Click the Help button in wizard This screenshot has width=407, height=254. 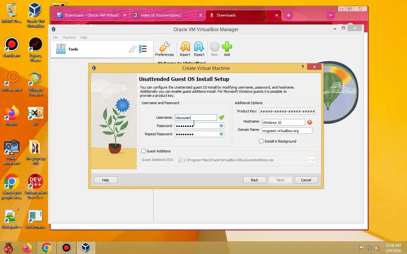pyautogui.click(x=106, y=180)
